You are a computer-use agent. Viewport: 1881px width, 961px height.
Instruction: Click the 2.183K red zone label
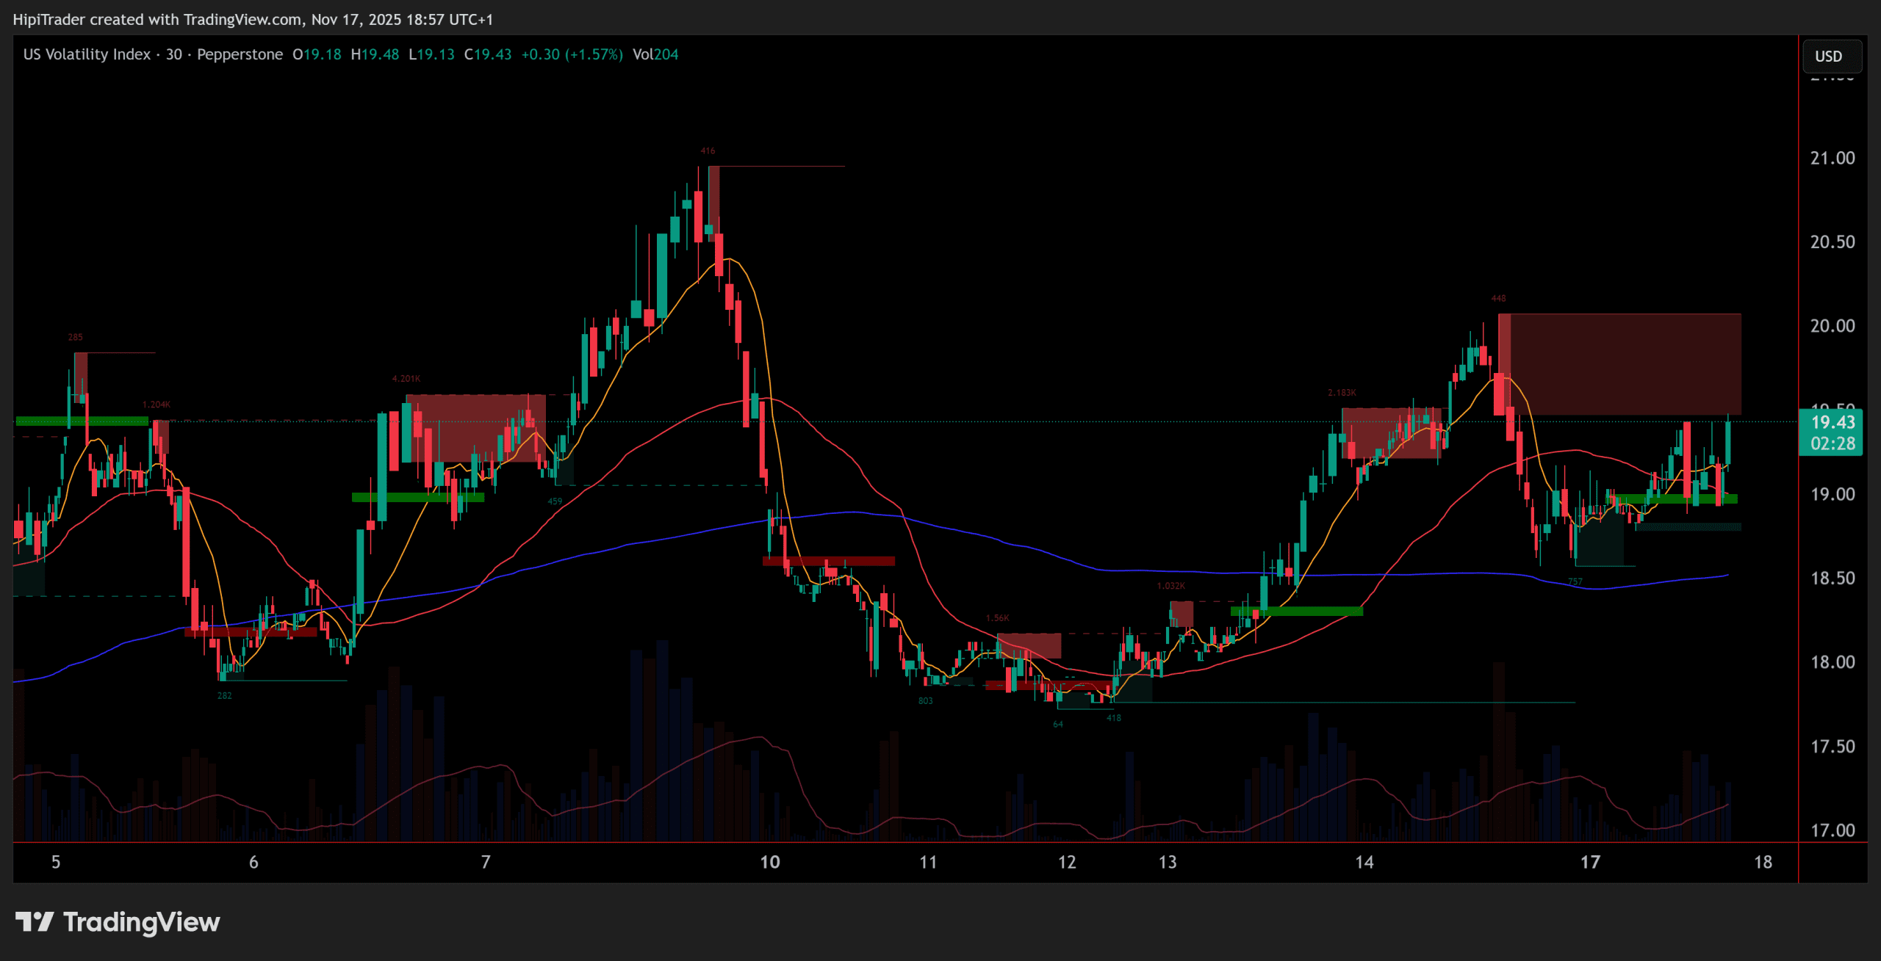(x=1342, y=393)
